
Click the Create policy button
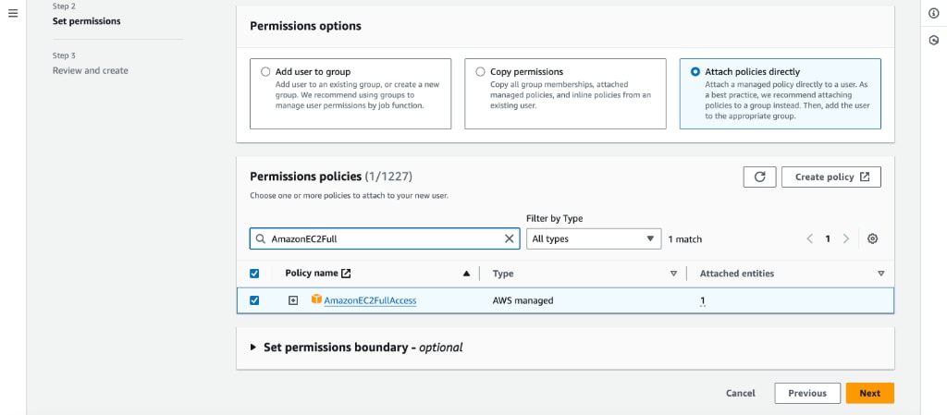[831, 177]
